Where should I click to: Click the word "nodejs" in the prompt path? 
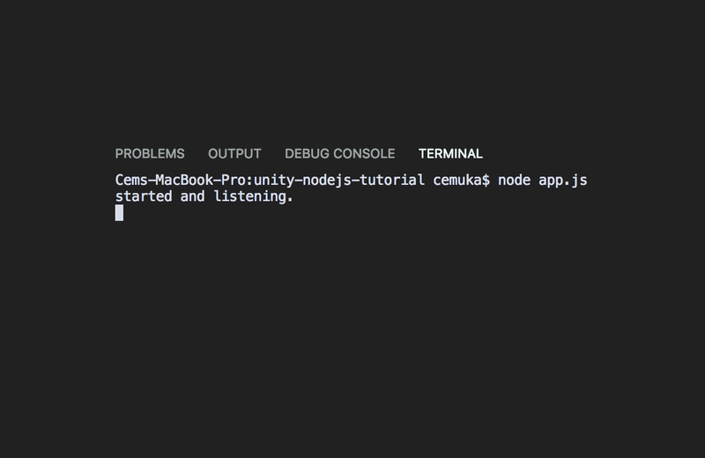click(x=327, y=181)
